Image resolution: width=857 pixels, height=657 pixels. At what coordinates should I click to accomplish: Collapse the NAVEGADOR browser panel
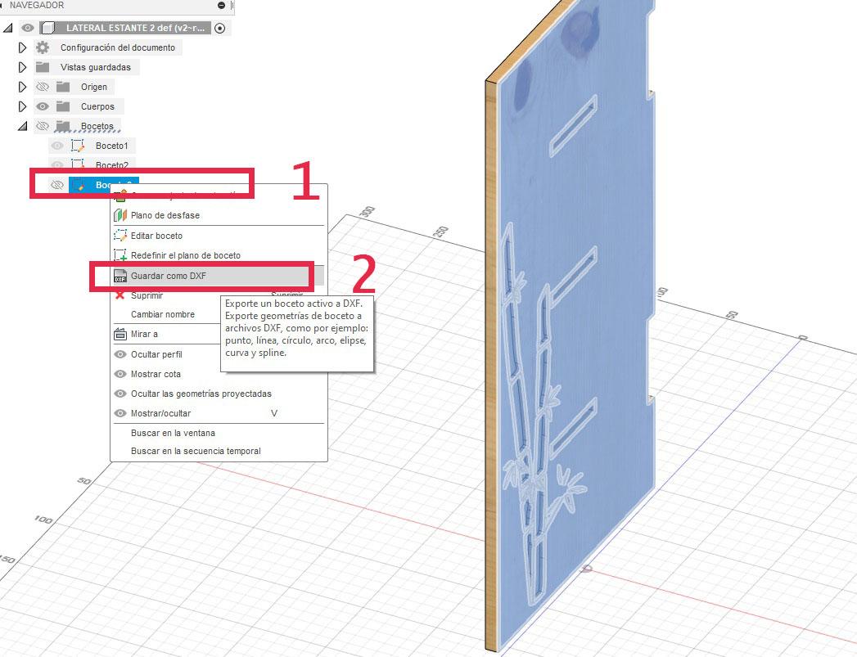point(221,5)
